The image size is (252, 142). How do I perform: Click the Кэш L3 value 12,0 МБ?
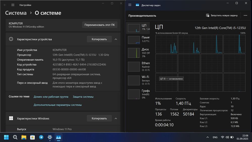(235, 126)
